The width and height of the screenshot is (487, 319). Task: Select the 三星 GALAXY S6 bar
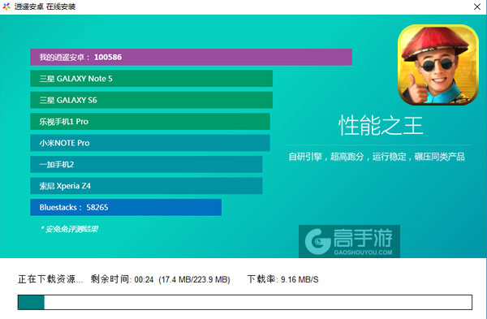pos(152,100)
